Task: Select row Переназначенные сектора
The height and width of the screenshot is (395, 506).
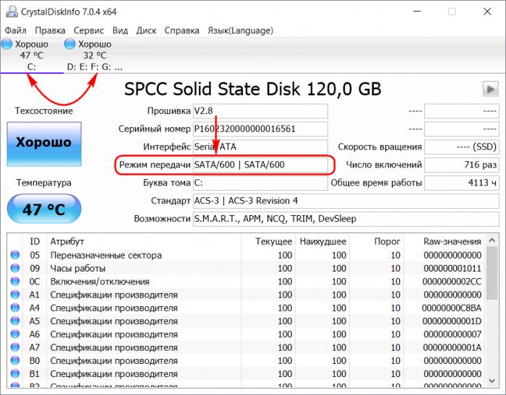Action: [x=246, y=255]
